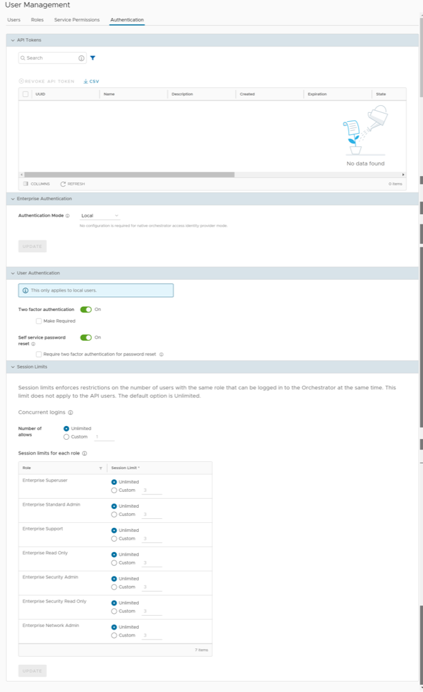Open the Service Permissions tab
The height and width of the screenshot is (692, 423).
pyautogui.click(x=77, y=20)
